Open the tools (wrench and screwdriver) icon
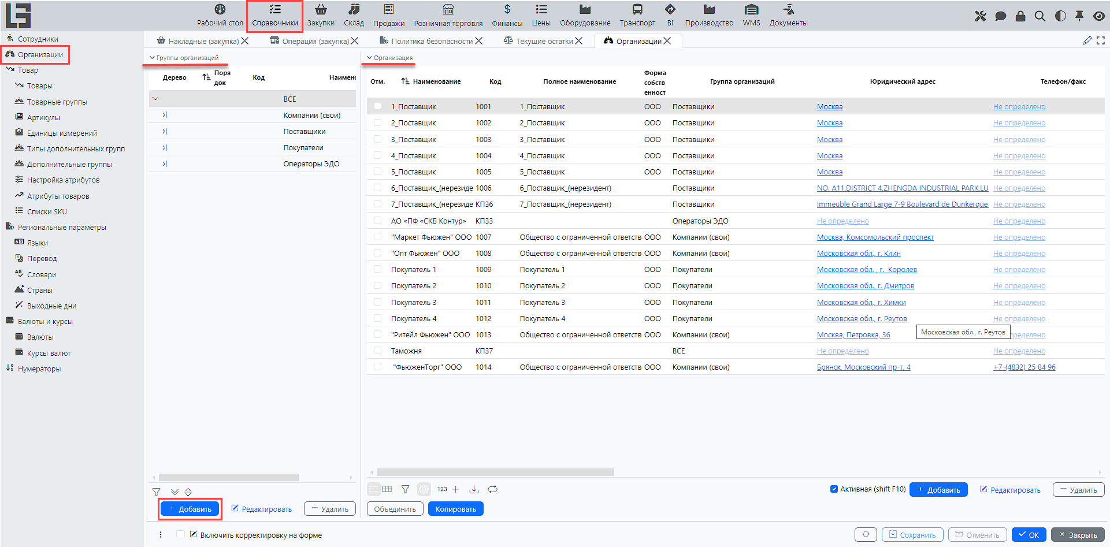This screenshot has width=1110, height=547. [980, 16]
